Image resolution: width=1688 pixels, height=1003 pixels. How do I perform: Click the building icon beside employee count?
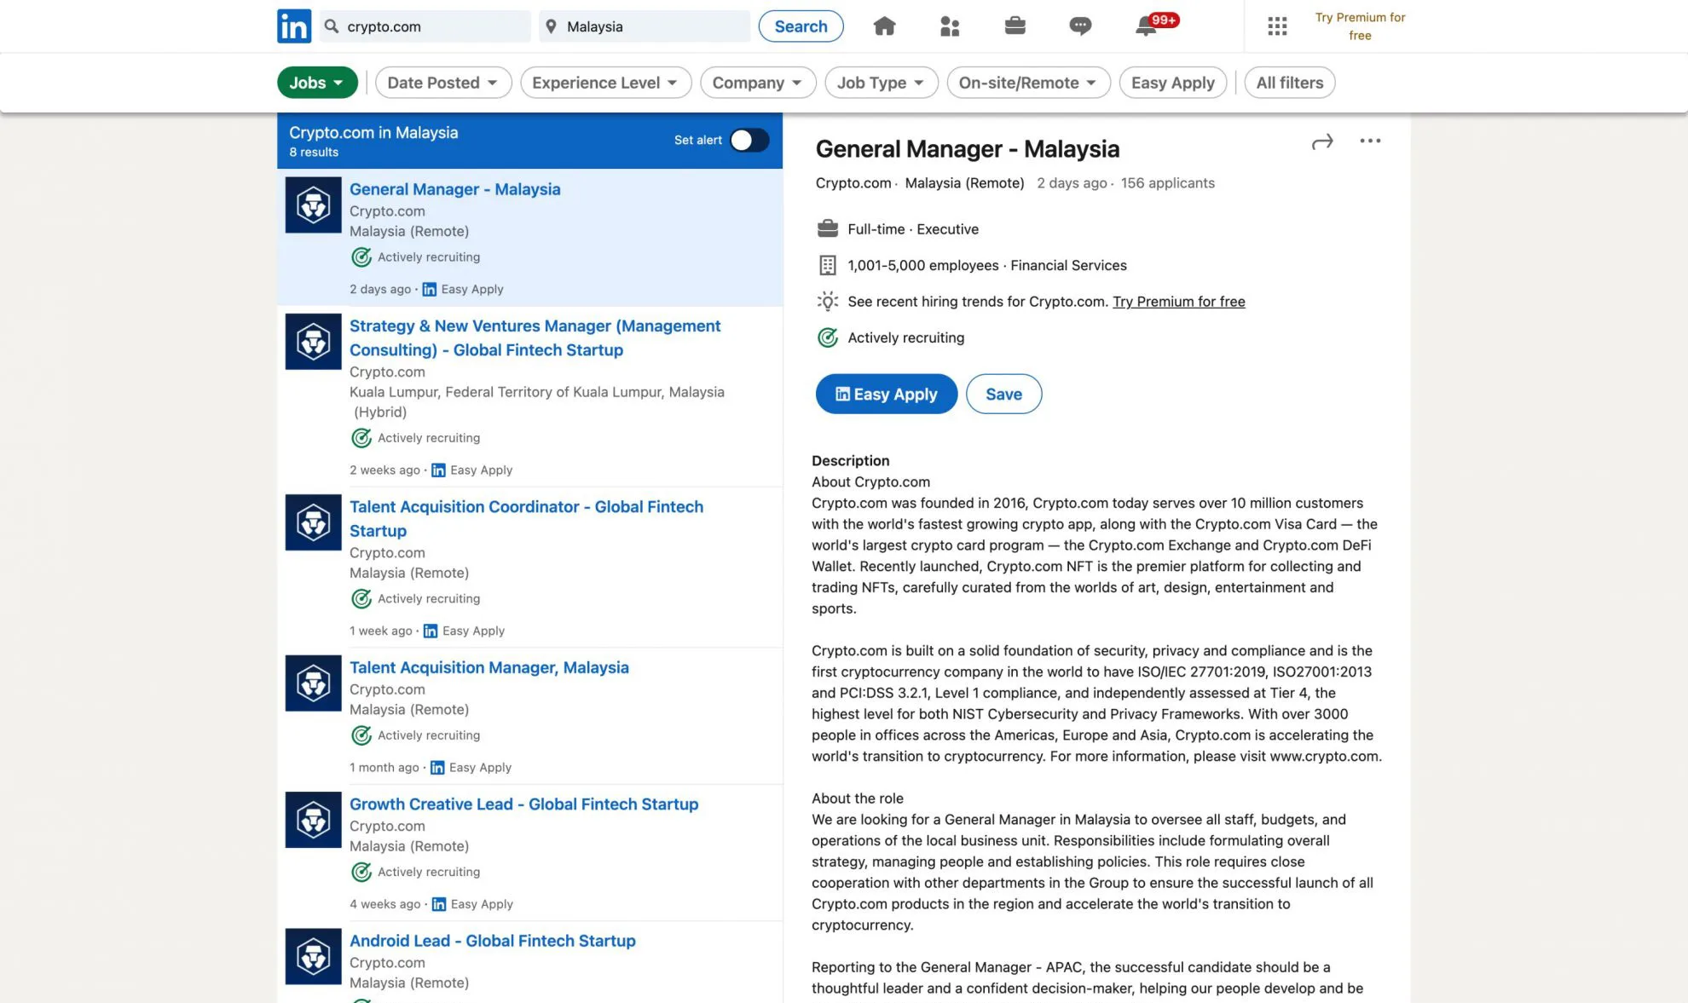click(827, 266)
